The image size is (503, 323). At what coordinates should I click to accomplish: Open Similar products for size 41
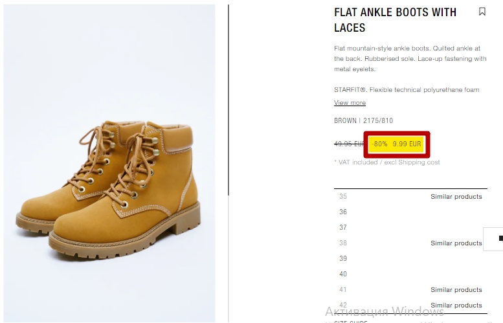coord(456,289)
